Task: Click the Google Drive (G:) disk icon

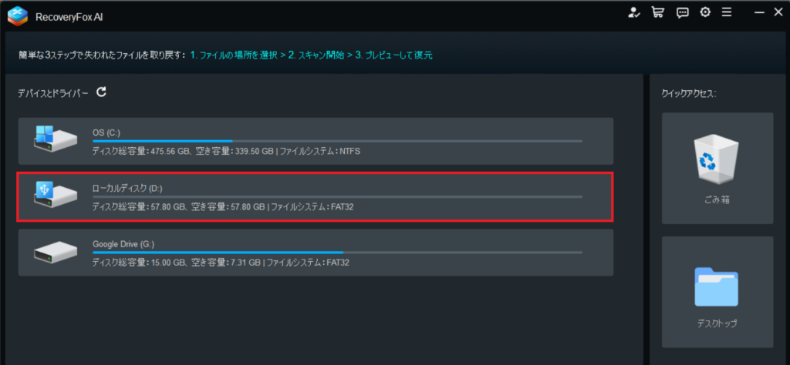Action: click(x=55, y=251)
